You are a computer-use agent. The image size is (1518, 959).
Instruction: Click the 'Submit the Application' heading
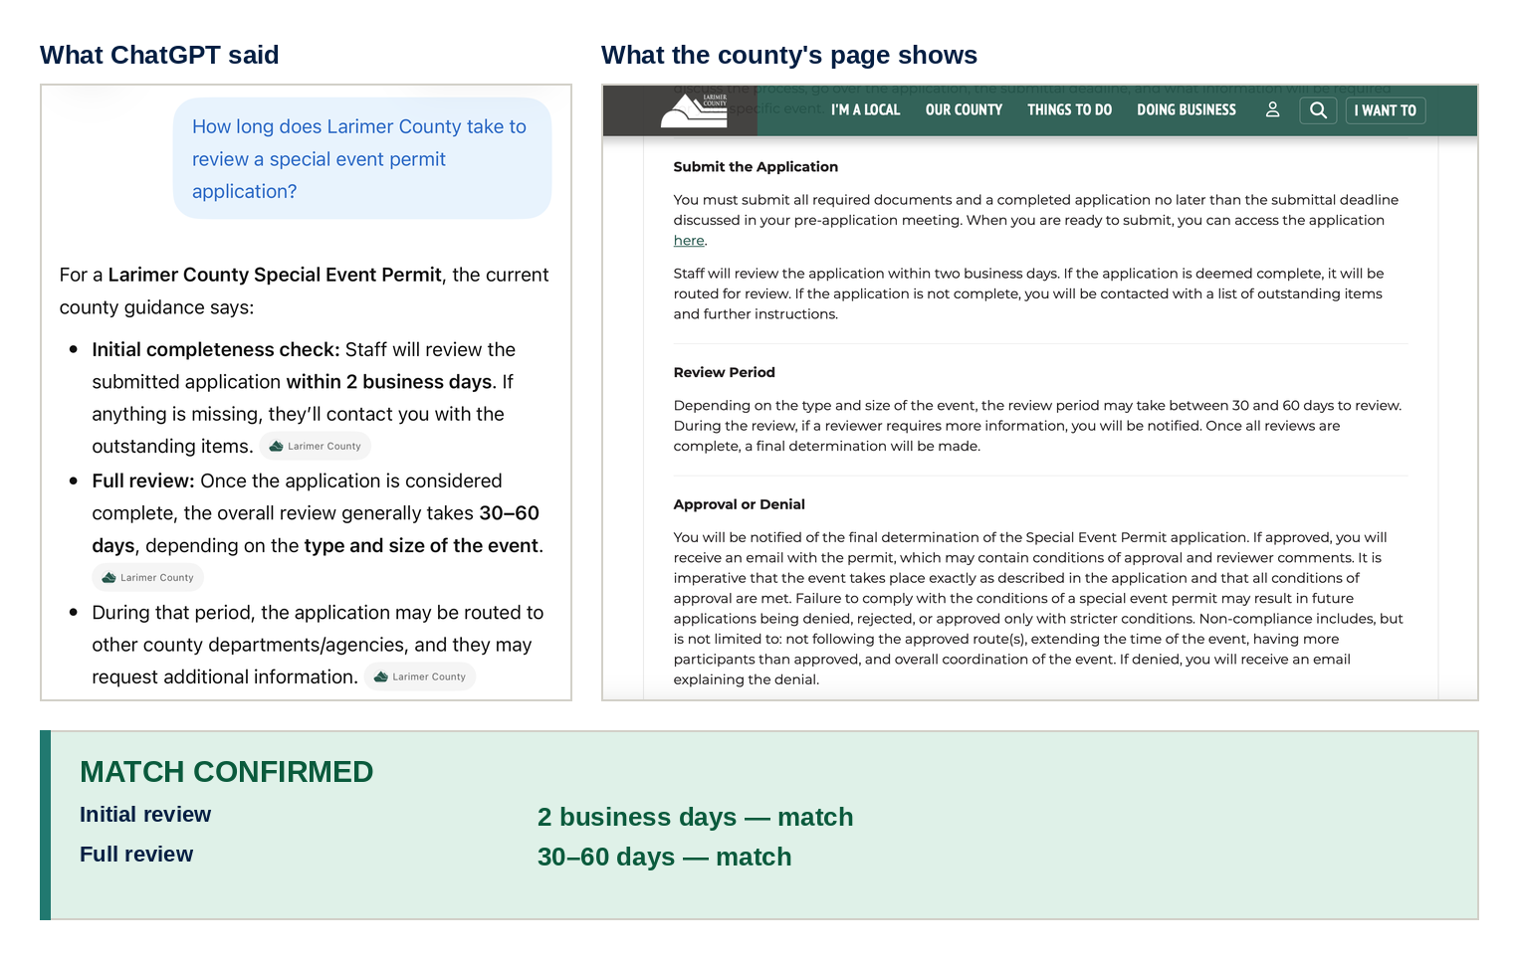coord(756,167)
